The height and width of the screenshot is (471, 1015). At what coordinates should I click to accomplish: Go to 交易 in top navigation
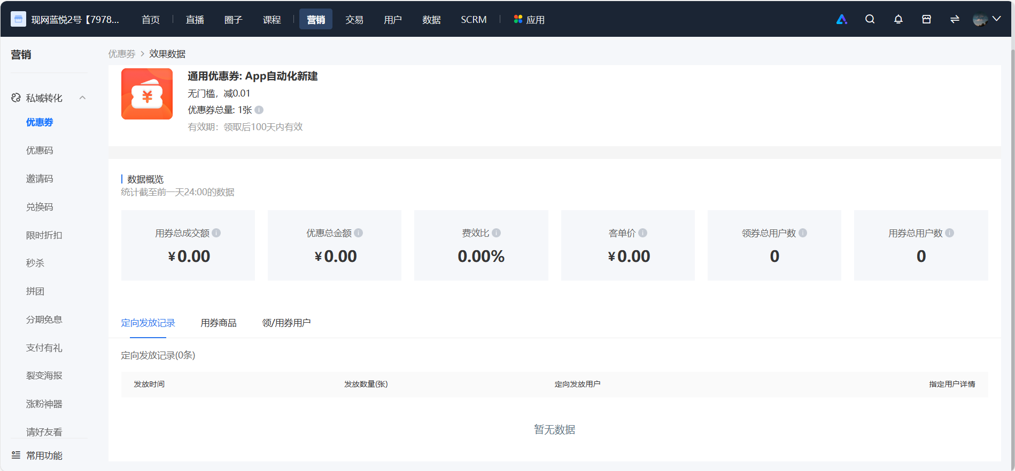tap(354, 19)
